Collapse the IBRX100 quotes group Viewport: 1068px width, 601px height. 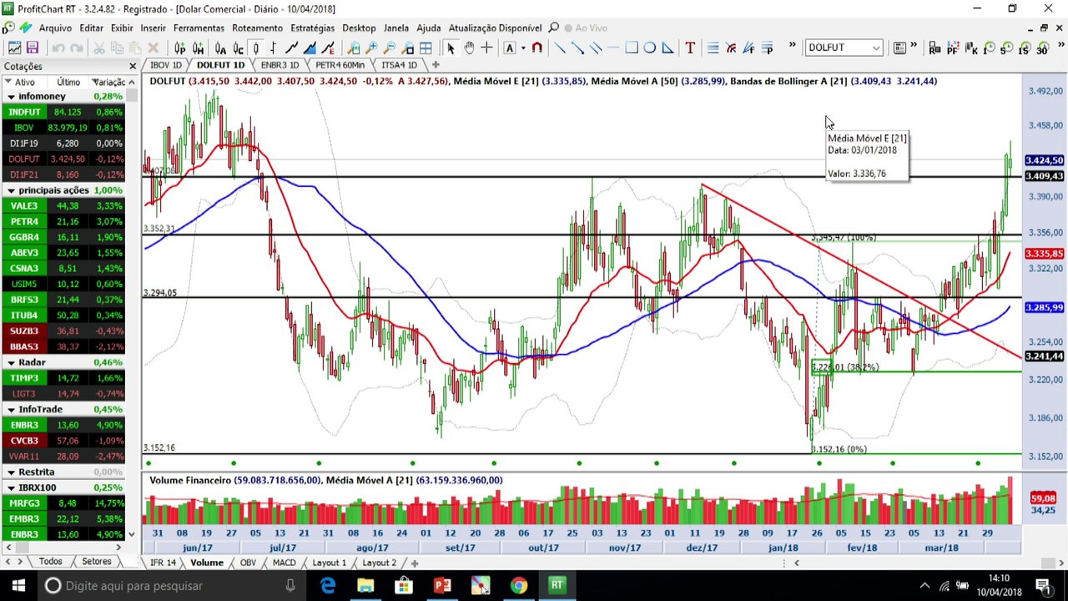coord(12,487)
